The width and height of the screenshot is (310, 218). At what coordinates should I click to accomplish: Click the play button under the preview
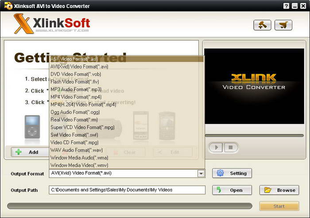[x=216, y=148]
